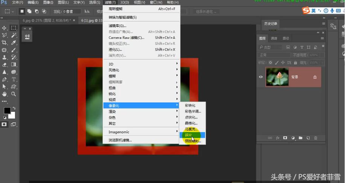Click the background white color swatch
Image resolution: width=345 pixels, height=183 pixels.
[12, 116]
